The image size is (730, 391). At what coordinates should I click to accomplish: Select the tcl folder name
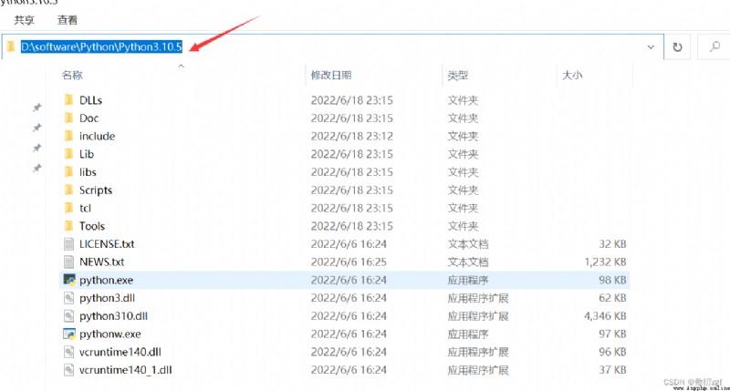(85, 208)
